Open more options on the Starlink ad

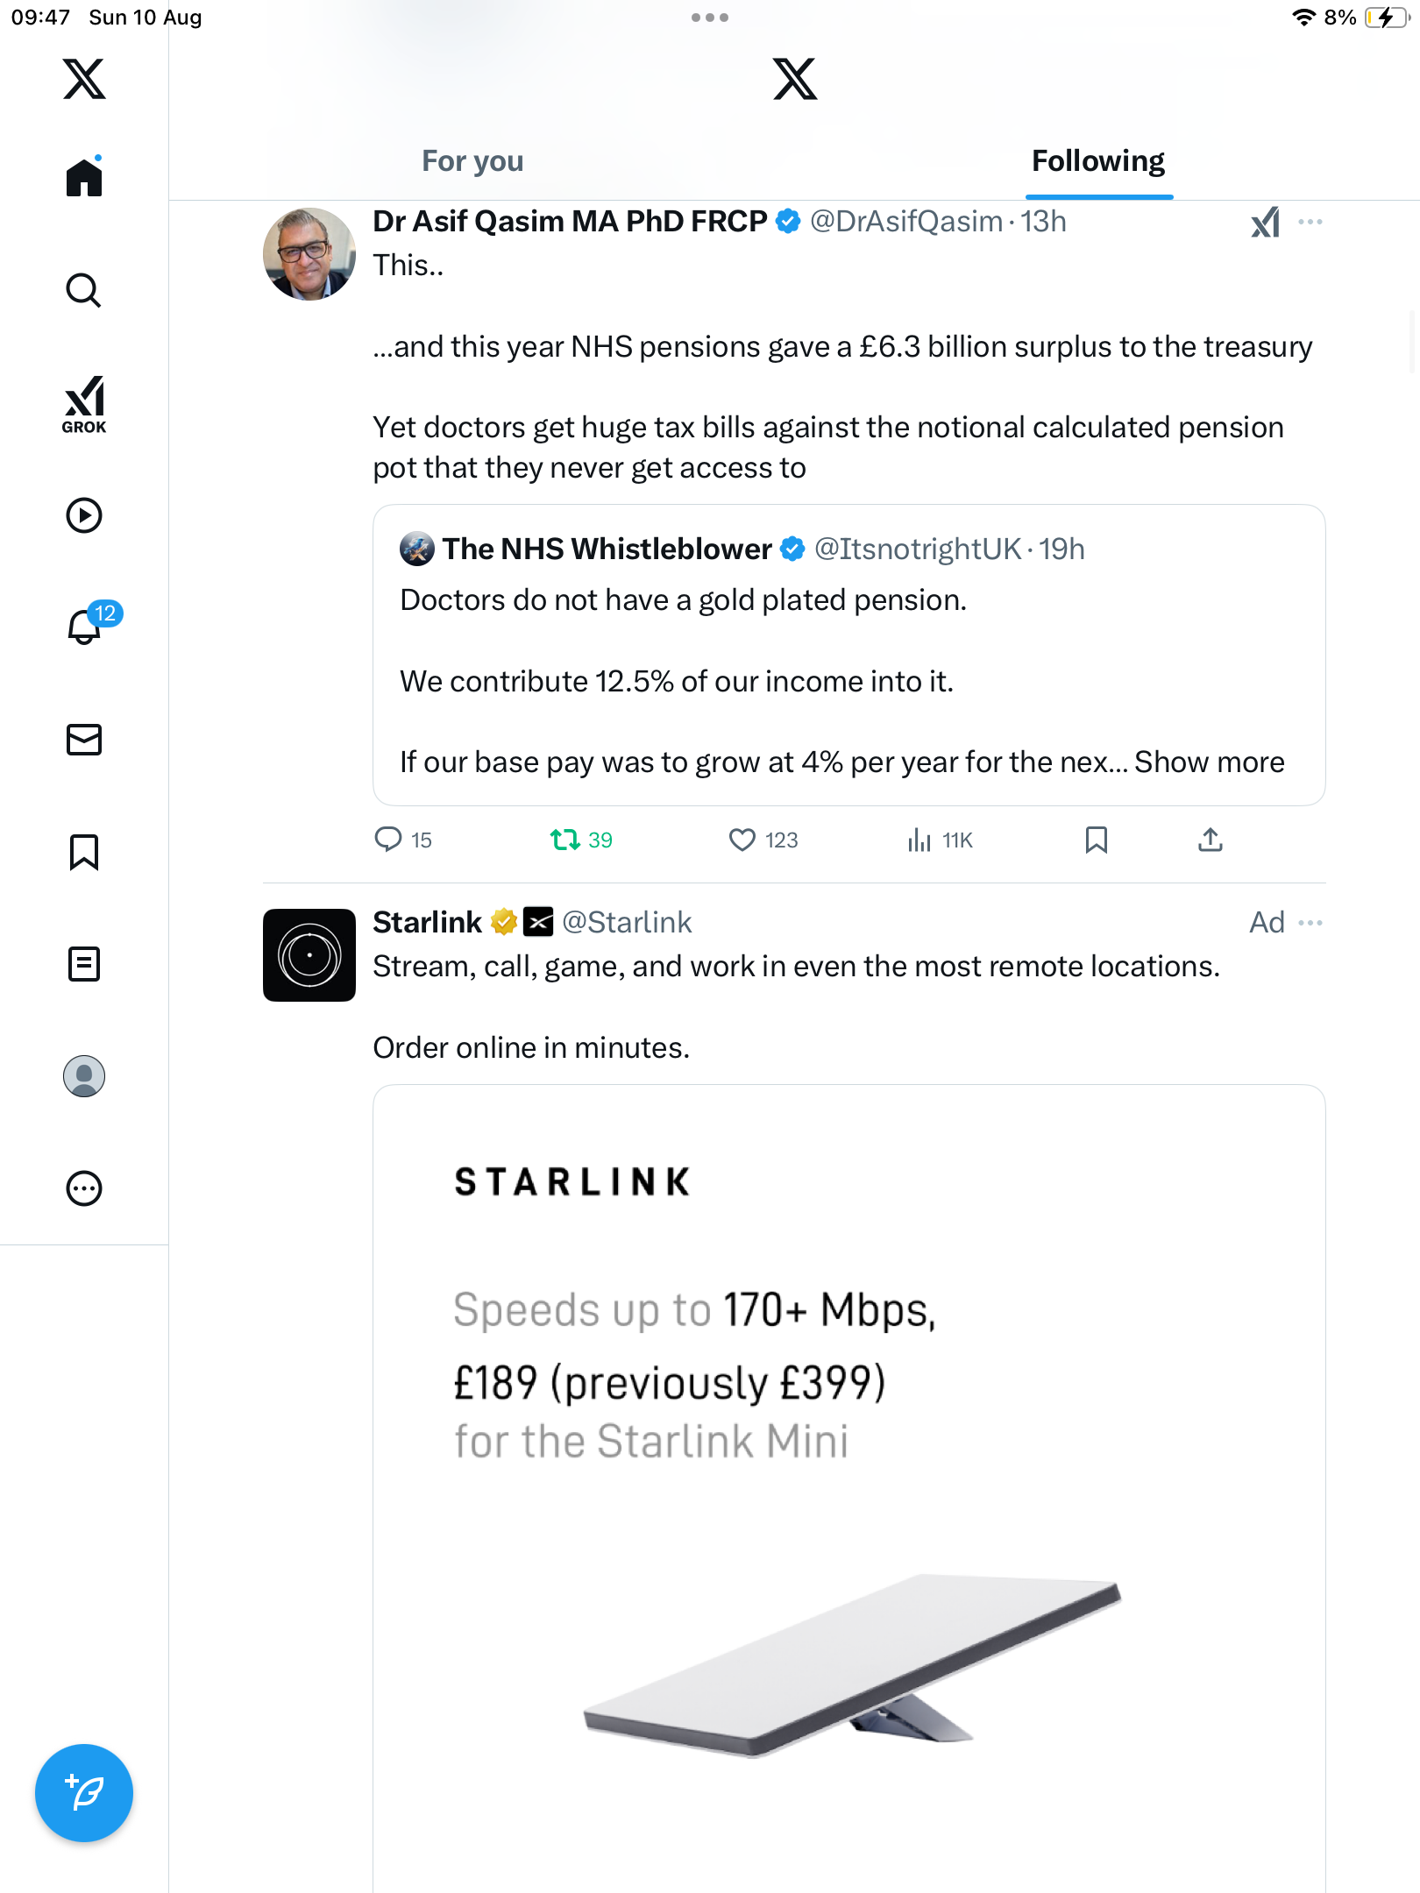click(1310, 923)
